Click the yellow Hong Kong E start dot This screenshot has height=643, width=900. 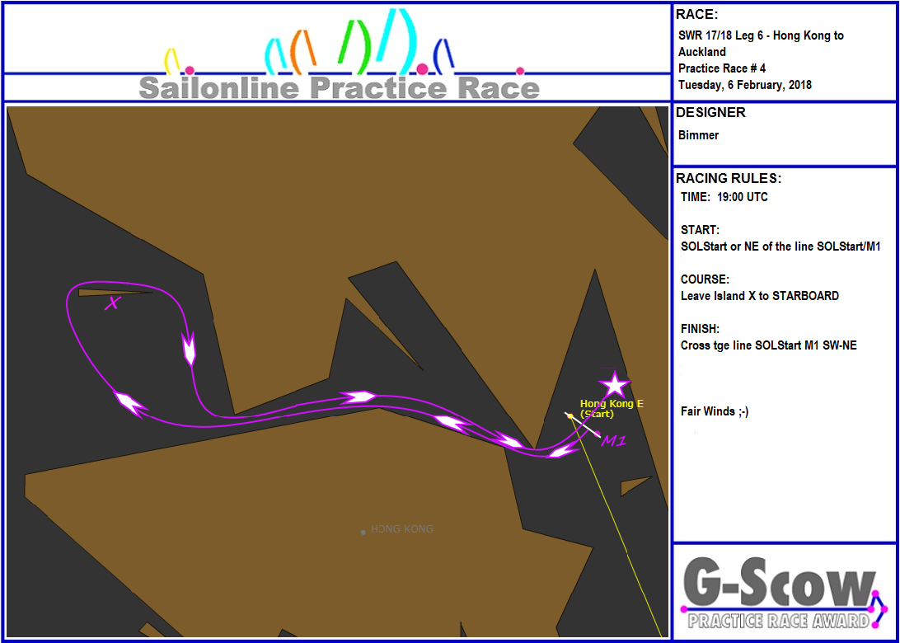coord(570,415)
